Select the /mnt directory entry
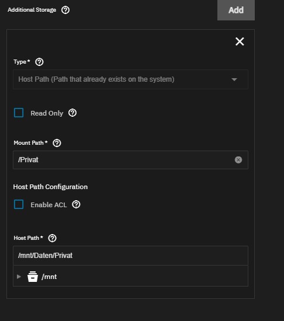 pos(49,277)
